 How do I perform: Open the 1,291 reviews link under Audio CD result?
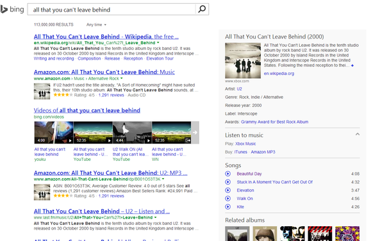(111, 95)
